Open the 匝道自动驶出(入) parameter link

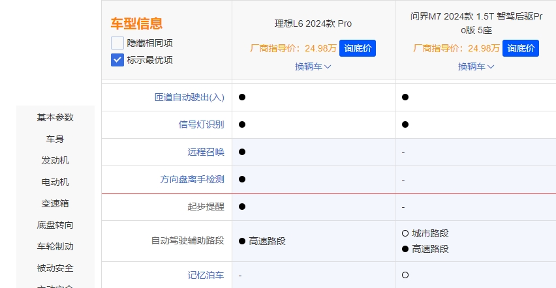(189, 97)
